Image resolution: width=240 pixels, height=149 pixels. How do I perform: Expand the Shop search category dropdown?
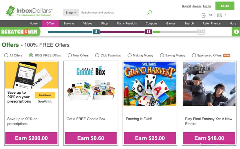coord(71,13)
